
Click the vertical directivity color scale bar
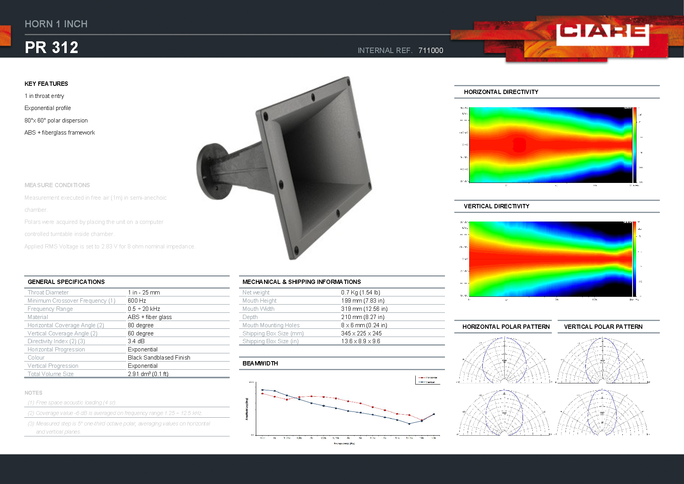point(635,259)
